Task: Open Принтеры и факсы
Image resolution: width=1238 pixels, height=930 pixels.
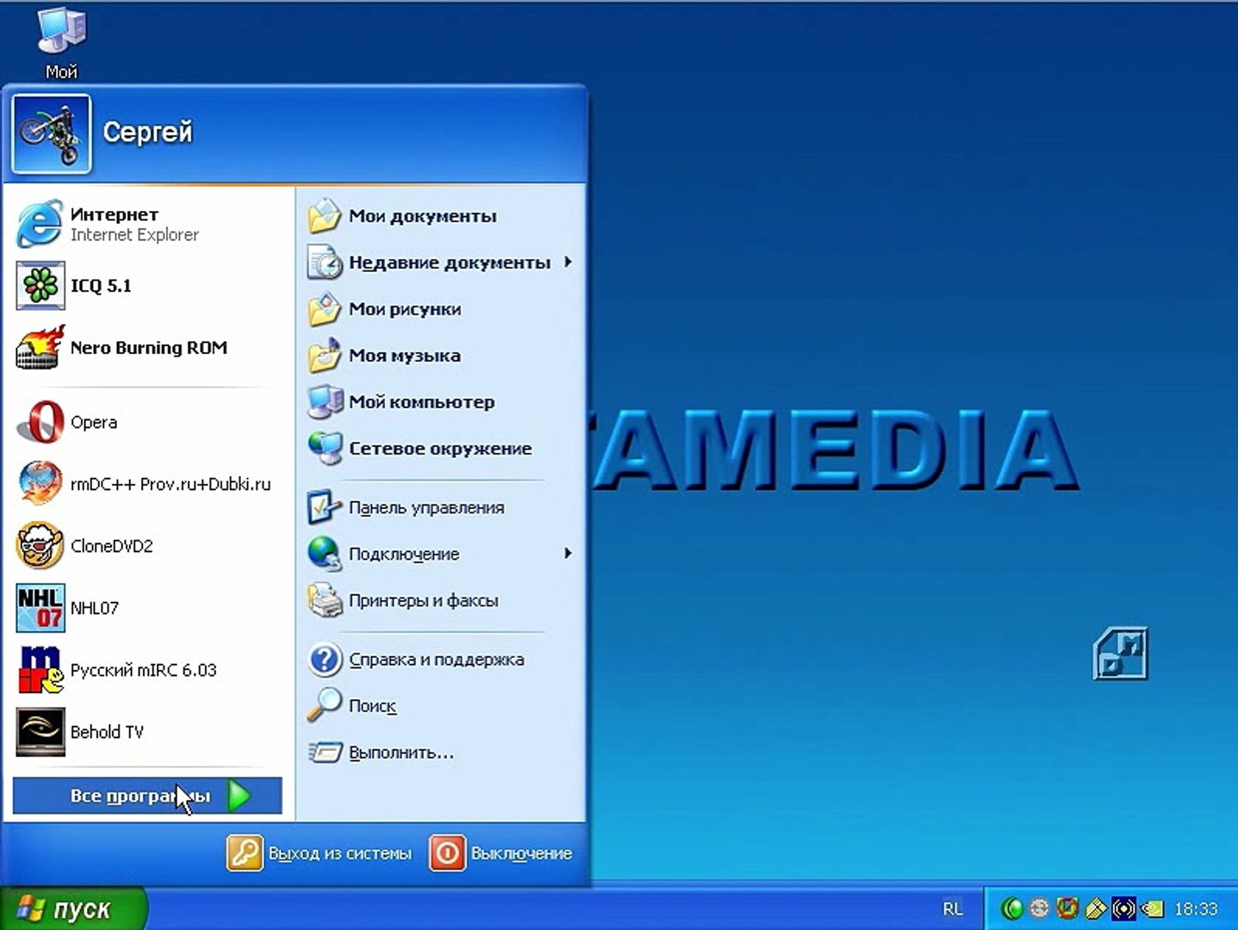Action: (441, 601)
